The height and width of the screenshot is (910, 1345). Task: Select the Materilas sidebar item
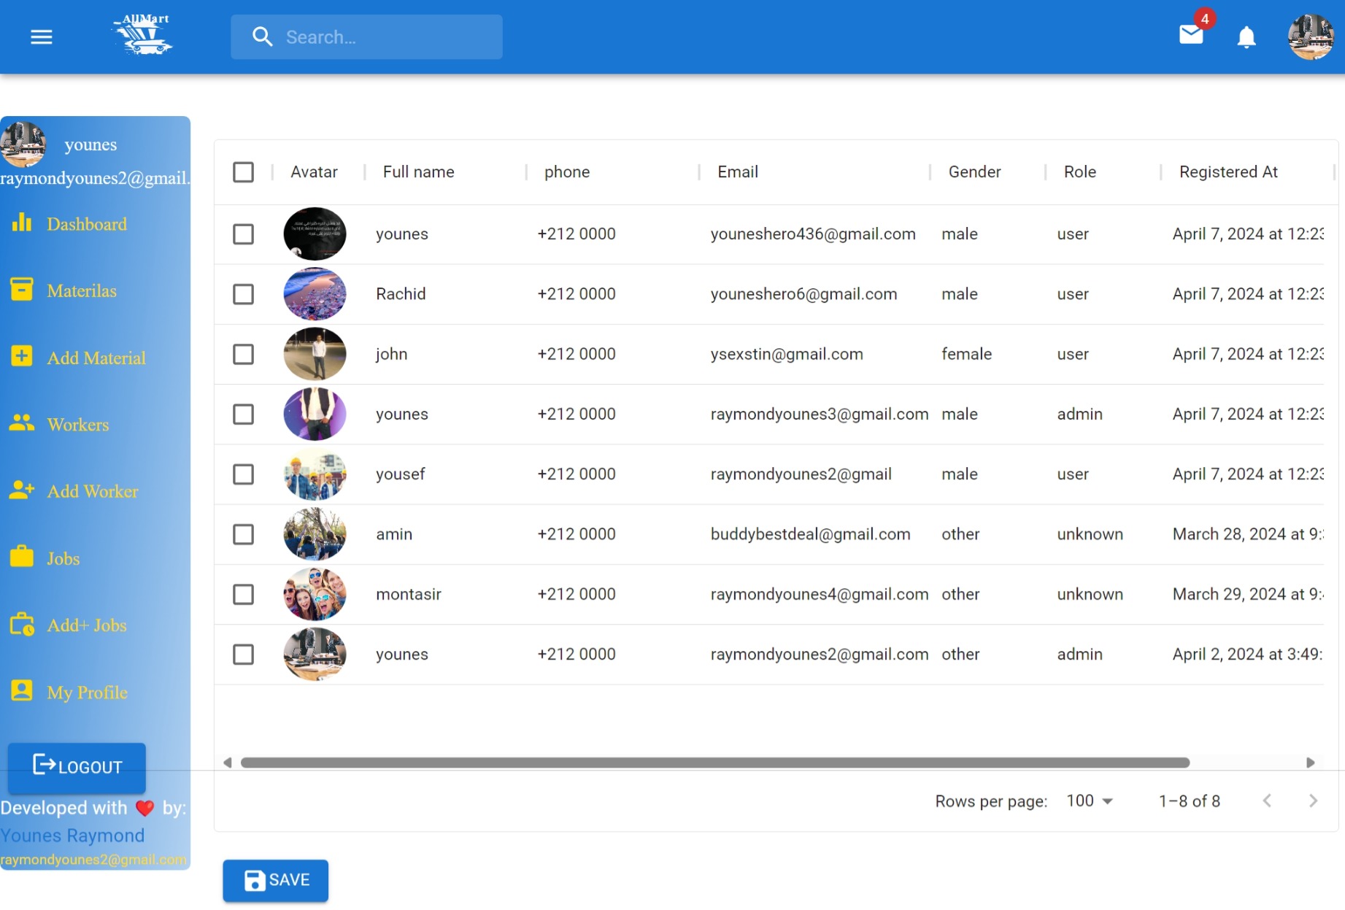coord(81,290)
